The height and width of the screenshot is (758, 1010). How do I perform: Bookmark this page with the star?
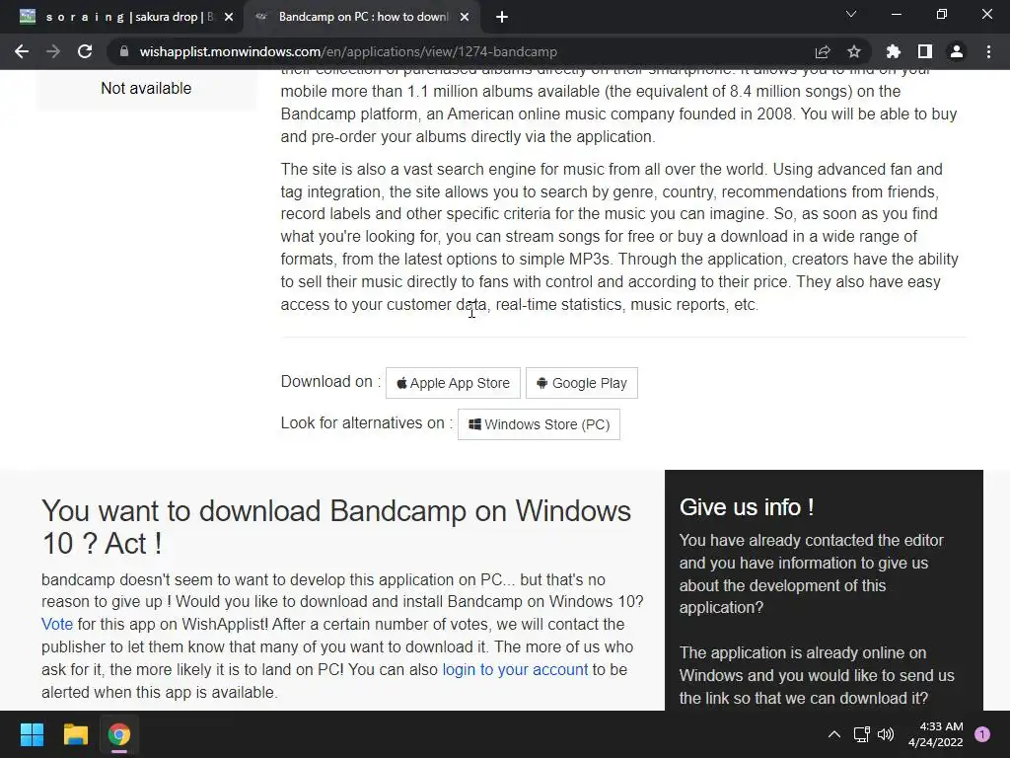[854, 51]
